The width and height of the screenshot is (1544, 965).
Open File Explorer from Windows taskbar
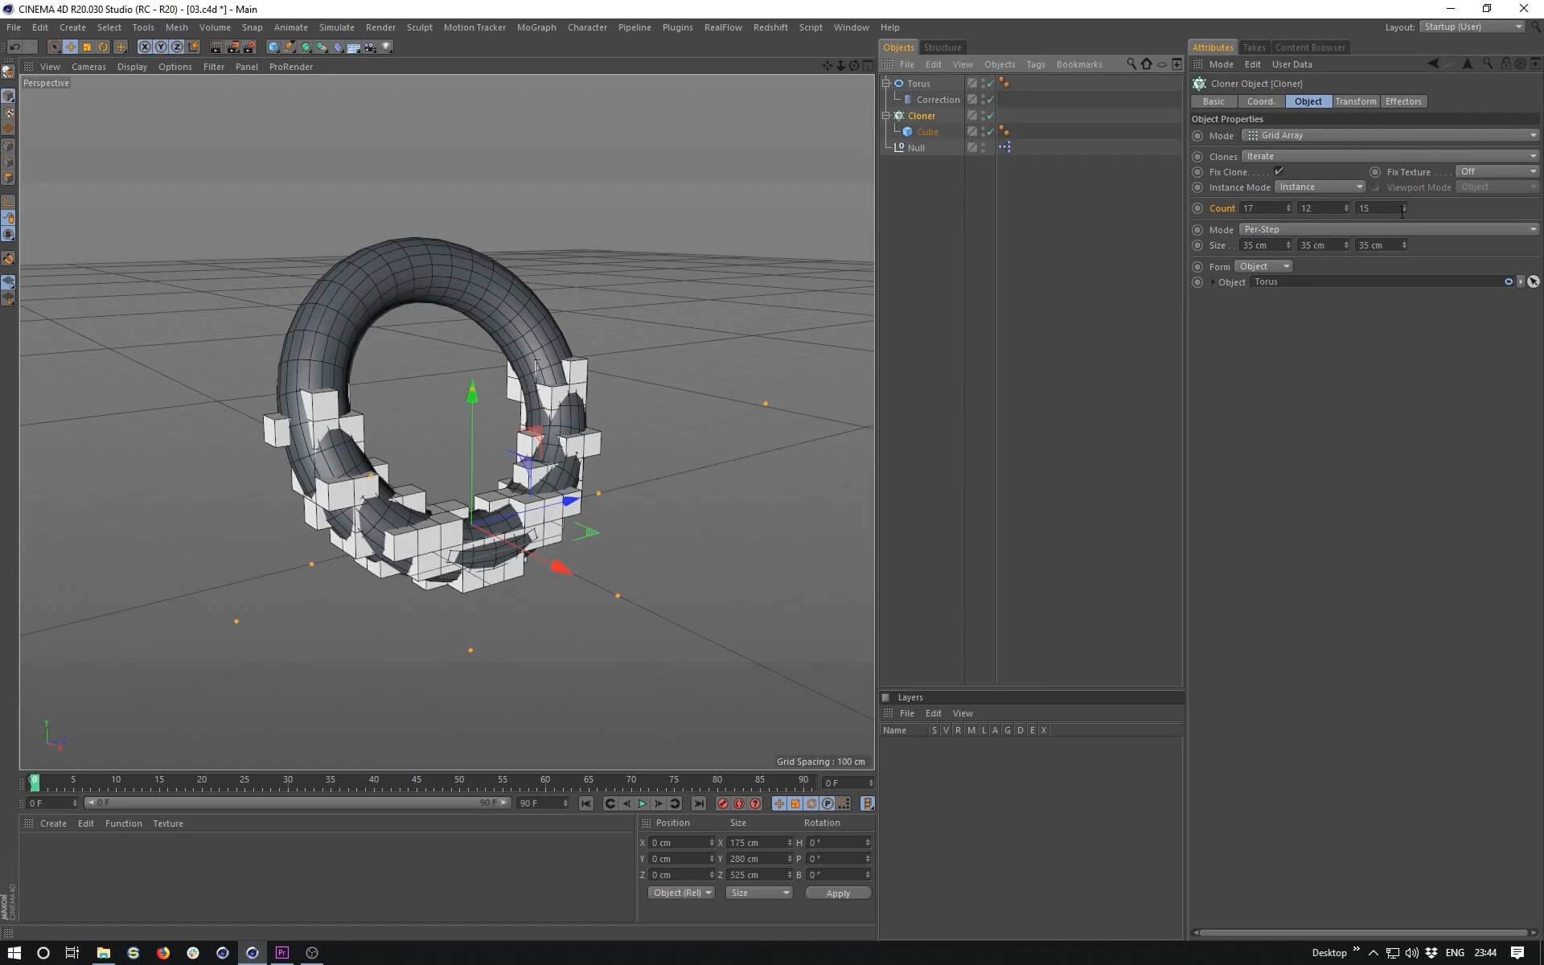[x=103, y=953]
